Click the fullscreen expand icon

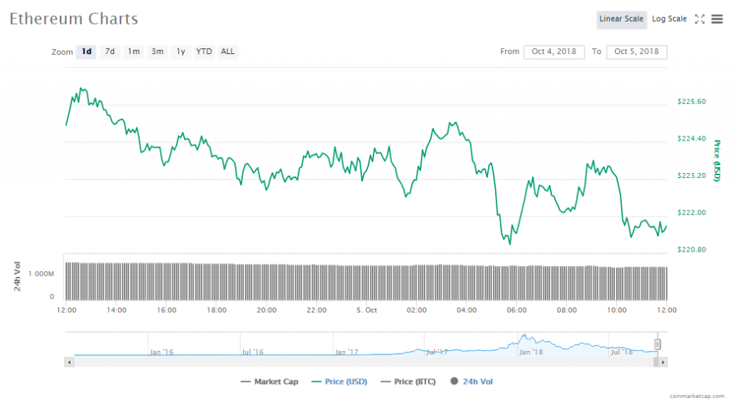(699, 19)
